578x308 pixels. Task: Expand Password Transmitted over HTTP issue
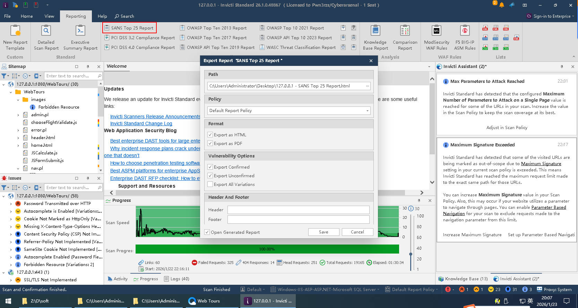tap(11, 204)
